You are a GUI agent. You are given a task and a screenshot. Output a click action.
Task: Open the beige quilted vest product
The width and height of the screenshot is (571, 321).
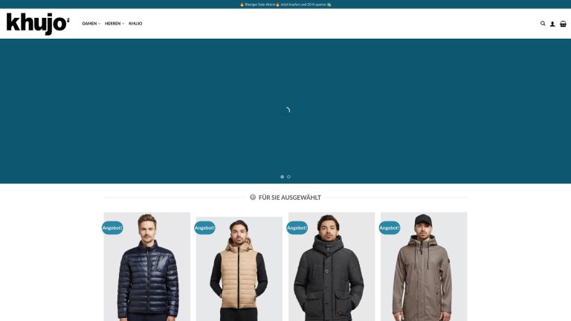tap(239, 269)
